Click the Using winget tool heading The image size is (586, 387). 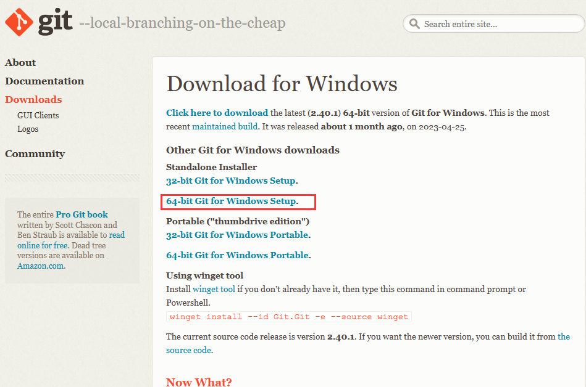point(205,276)
